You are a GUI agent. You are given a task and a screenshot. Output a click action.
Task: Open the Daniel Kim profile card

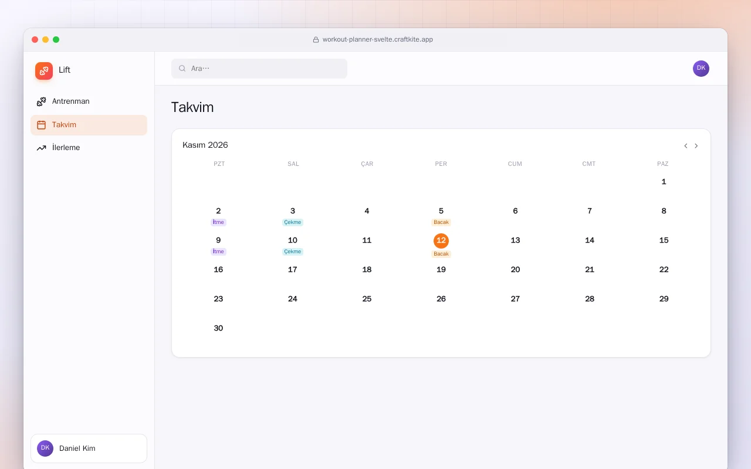(x=89, y=448)
